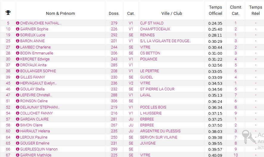Show info icon for ROINSON Celine

click(x=18, y=101)
